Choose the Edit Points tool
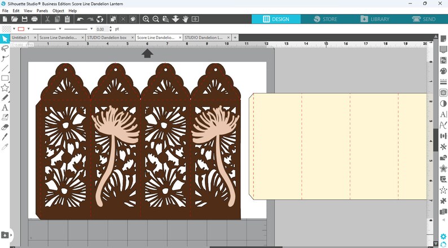 [x=5, y=59]
